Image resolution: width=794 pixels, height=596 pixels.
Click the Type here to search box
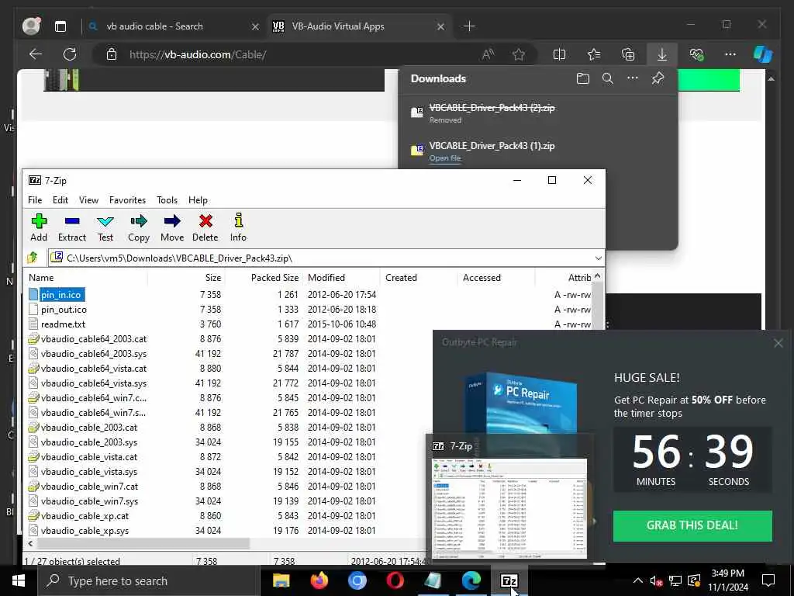(150, 580)
